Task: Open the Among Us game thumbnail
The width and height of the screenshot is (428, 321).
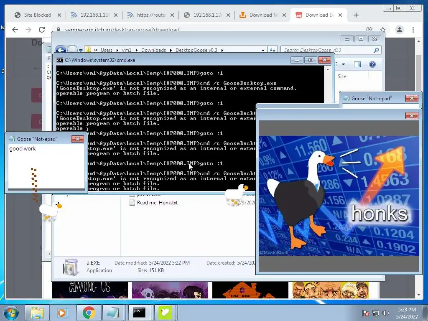Action: pos(90,290)
